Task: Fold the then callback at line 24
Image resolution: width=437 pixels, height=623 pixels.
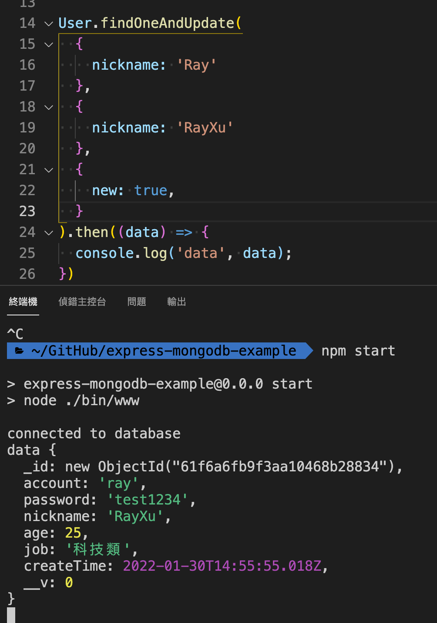Action: click(x=49, y=233)
